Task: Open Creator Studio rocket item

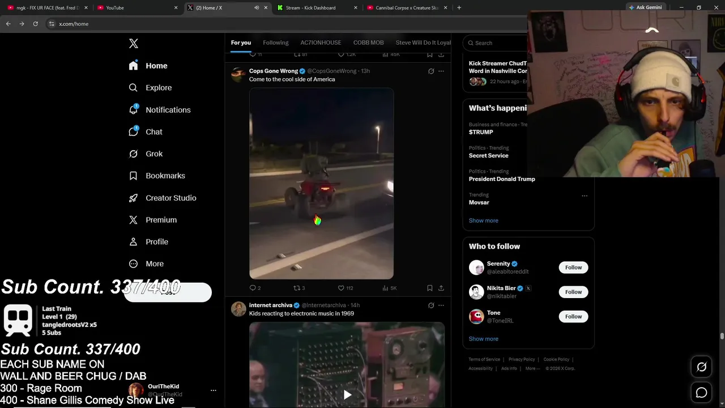Action: tap(163, 198)
